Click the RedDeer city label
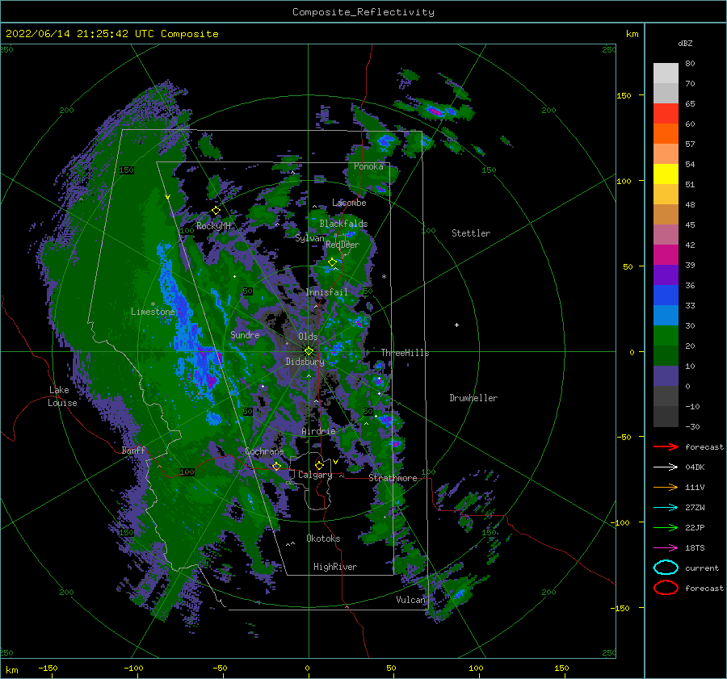The height and width of the screenshot is (679, 727). coord(342,245)
